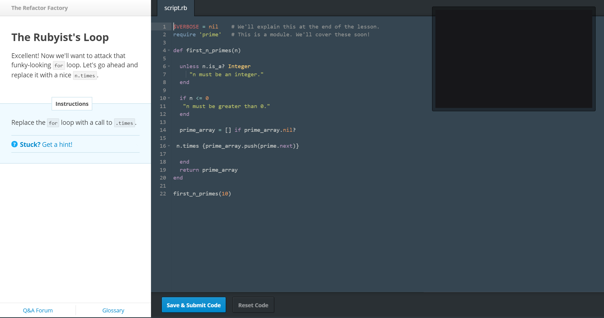604x318 pixels.
Task: Click line number 1 in the gutter
Action: click(164, 27)
